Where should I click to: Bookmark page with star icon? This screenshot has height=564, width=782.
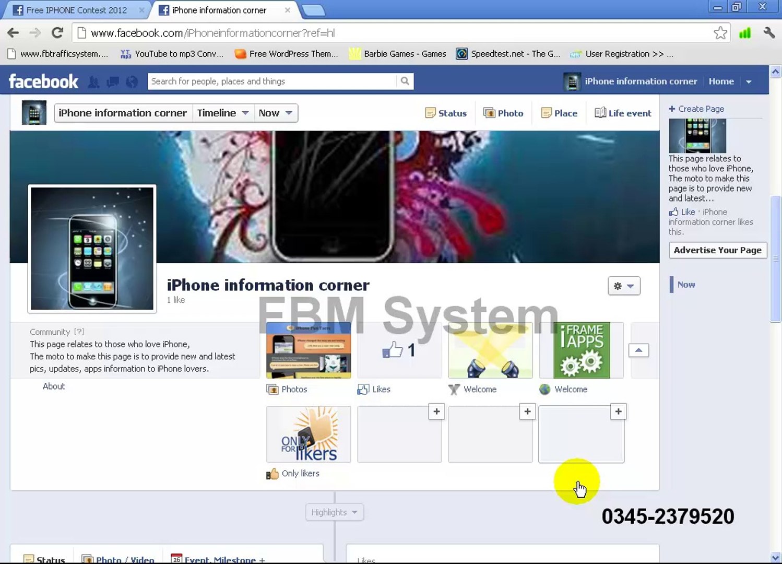(720, 33)
